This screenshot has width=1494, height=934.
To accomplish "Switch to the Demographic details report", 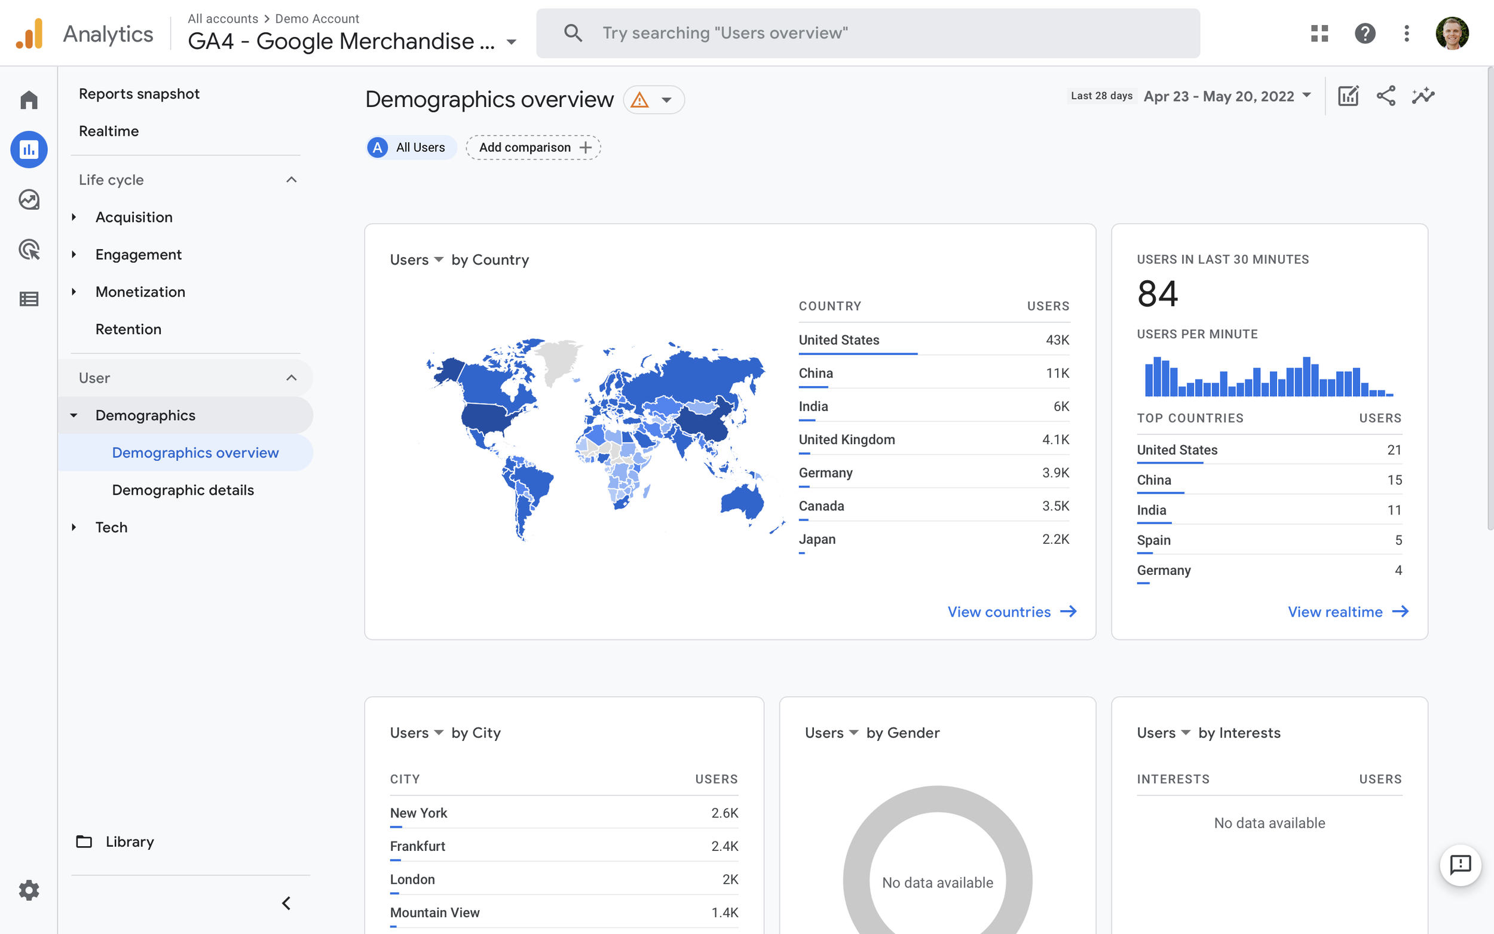I will (182, 490).
